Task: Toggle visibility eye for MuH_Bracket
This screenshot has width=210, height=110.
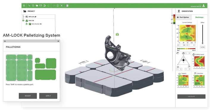Action: (41, 24)
